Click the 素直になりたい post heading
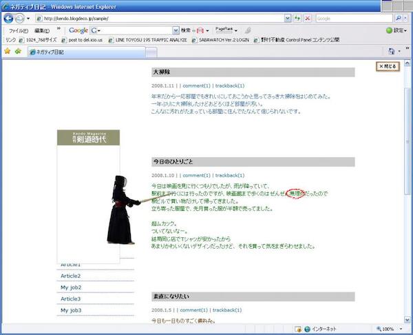The height and width of the screenshot is (335, 413). coord(171,296)
